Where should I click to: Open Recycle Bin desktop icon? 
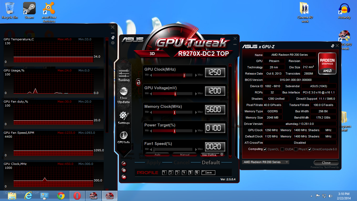coord(10,10)
